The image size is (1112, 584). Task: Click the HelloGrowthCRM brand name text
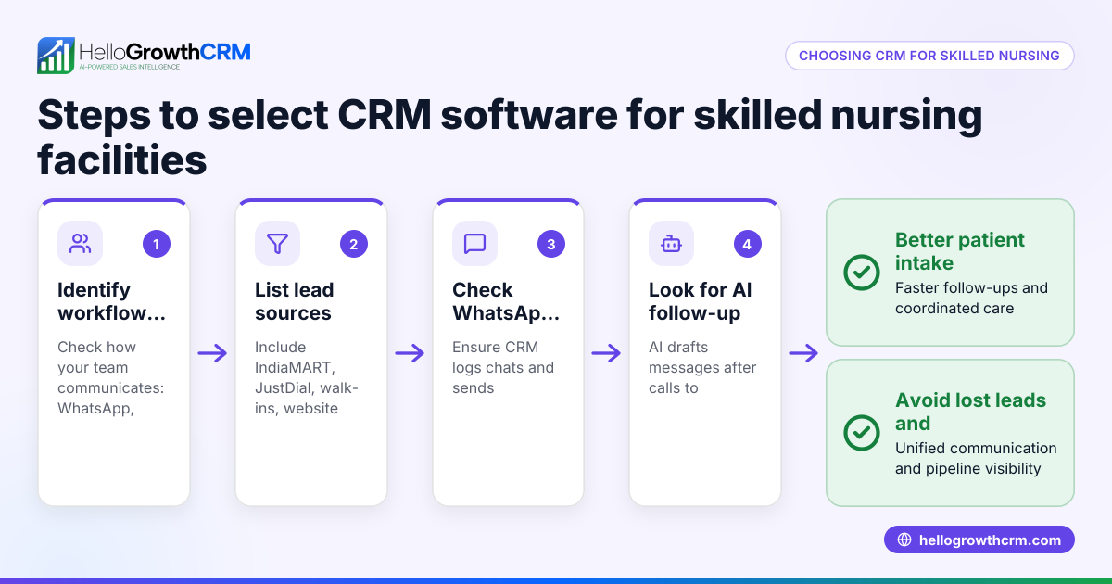tap(165, 51)
